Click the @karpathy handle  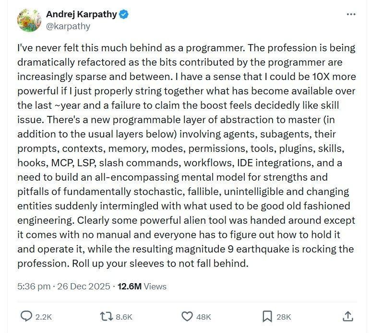tap(68, 26)
